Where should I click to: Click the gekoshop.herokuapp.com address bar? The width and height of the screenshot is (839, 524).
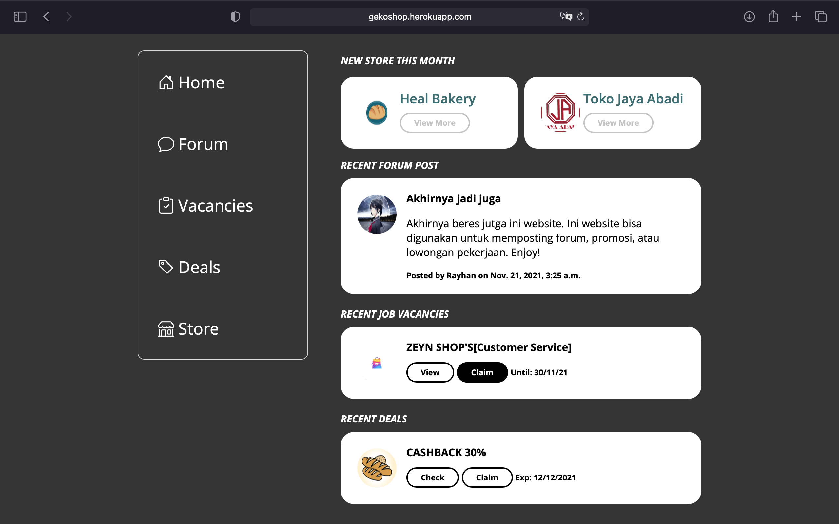[419, 17]
